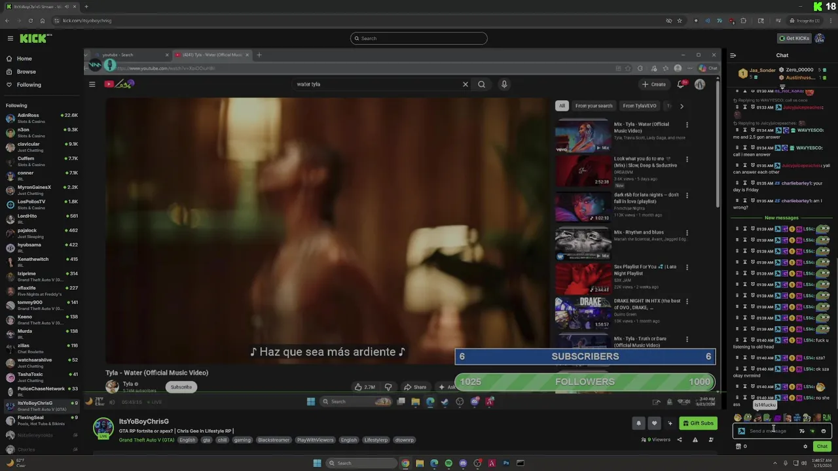
Task: Insert the RUN emote from quick emotes
Action: [826, 418]
